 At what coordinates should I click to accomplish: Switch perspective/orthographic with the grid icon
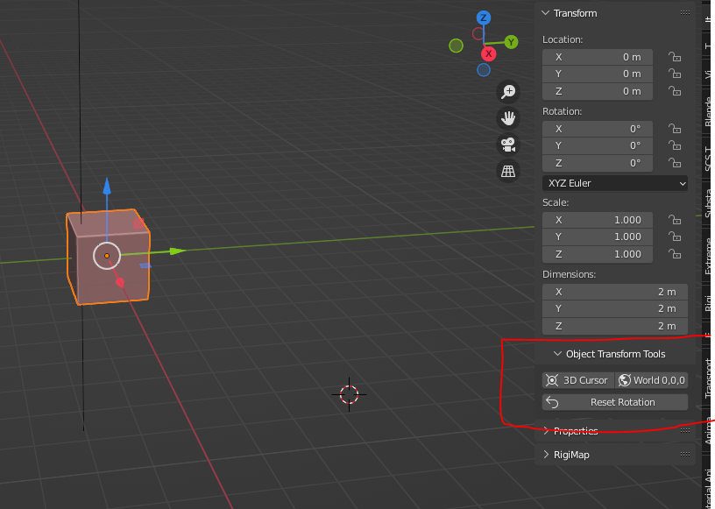coord(508,171)
